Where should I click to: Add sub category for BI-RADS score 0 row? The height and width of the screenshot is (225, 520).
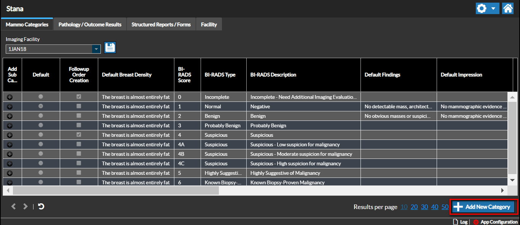(10, 97)
